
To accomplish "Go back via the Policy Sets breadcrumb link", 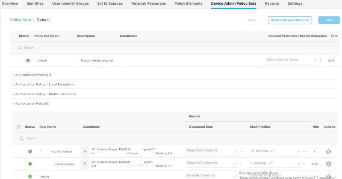I will (20, 20).
